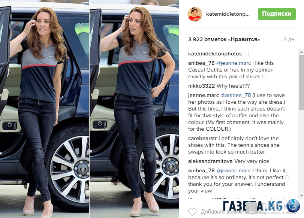
Task: Click the right photo of the woman
Action: coord(134,109)
